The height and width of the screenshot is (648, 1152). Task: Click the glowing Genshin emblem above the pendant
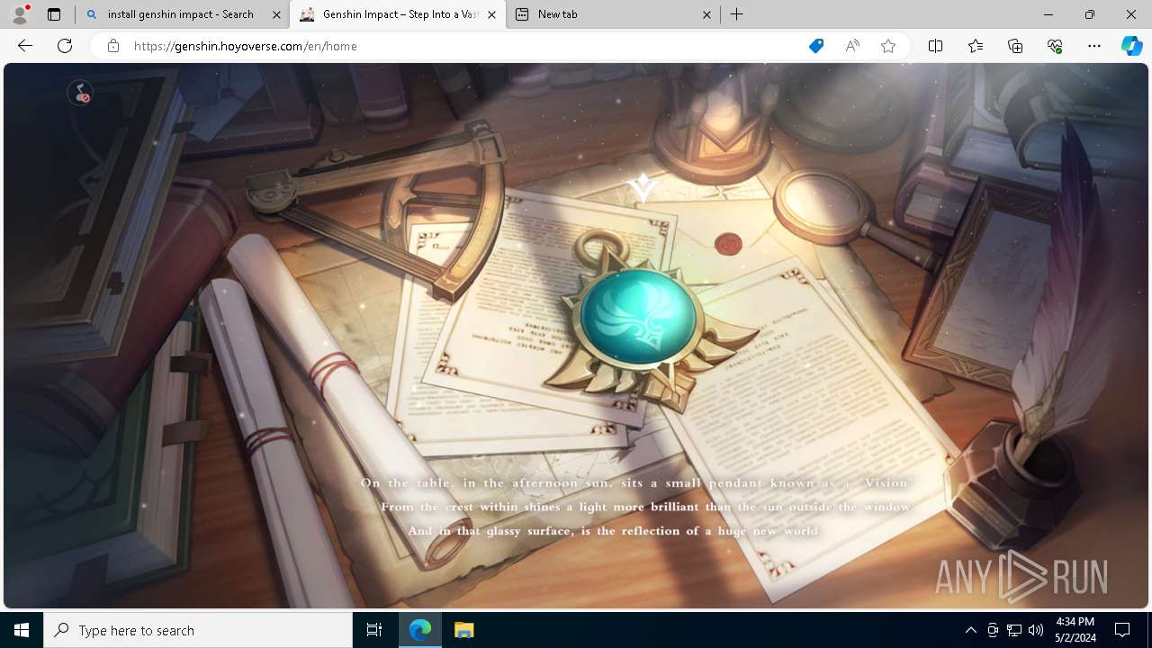click(x=643, y=187)
